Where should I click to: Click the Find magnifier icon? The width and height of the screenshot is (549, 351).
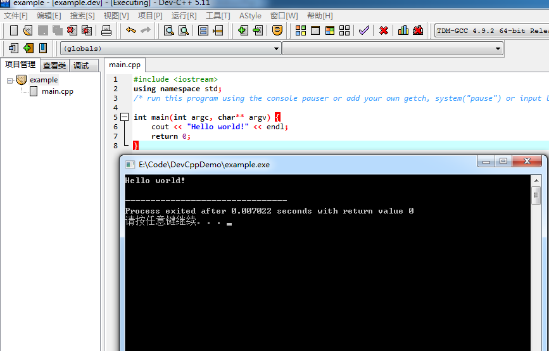169,30
